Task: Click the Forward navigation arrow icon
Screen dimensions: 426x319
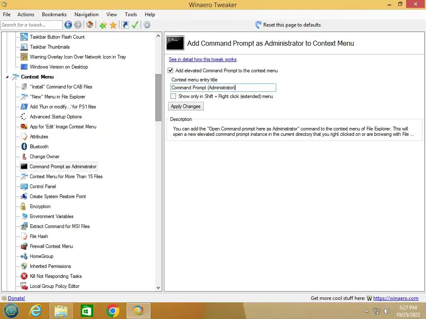Action: coord(78,25)
